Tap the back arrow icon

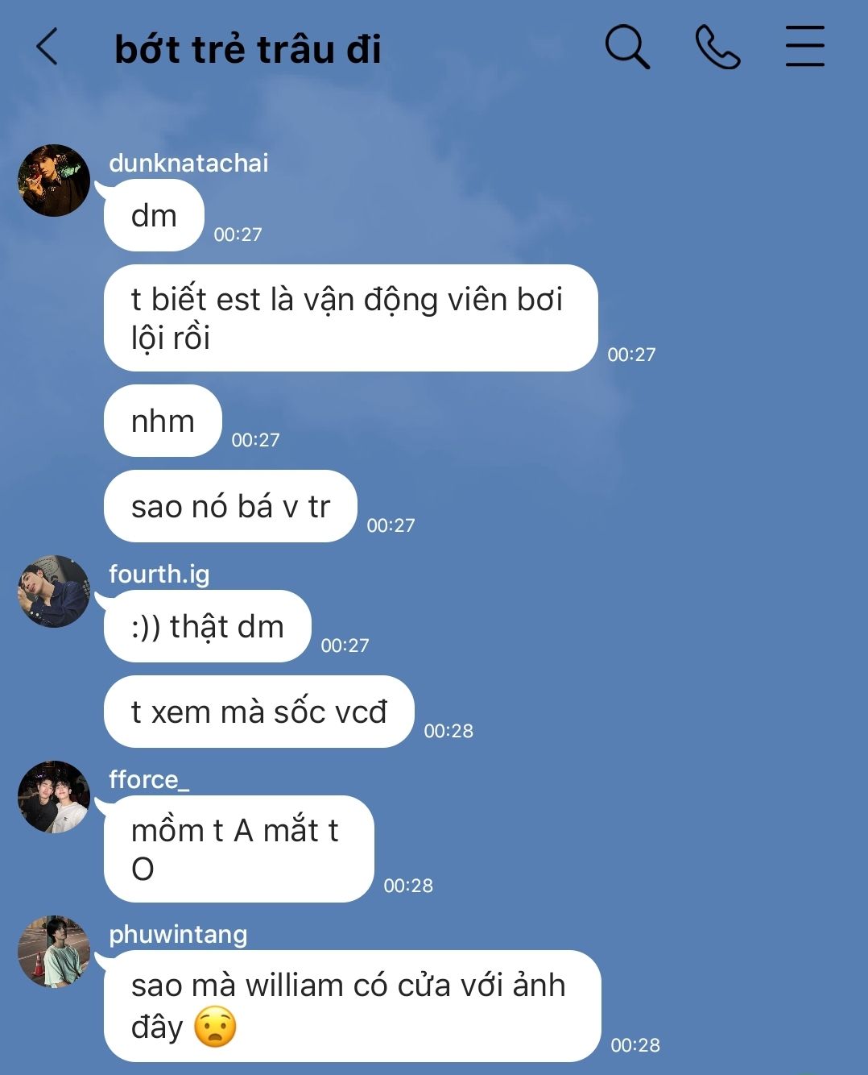48,46
